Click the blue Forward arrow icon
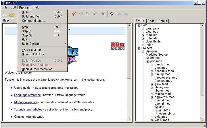 tap(126, 14)
